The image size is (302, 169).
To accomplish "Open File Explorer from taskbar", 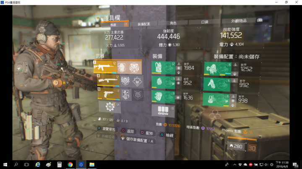I will click(92, 164).
